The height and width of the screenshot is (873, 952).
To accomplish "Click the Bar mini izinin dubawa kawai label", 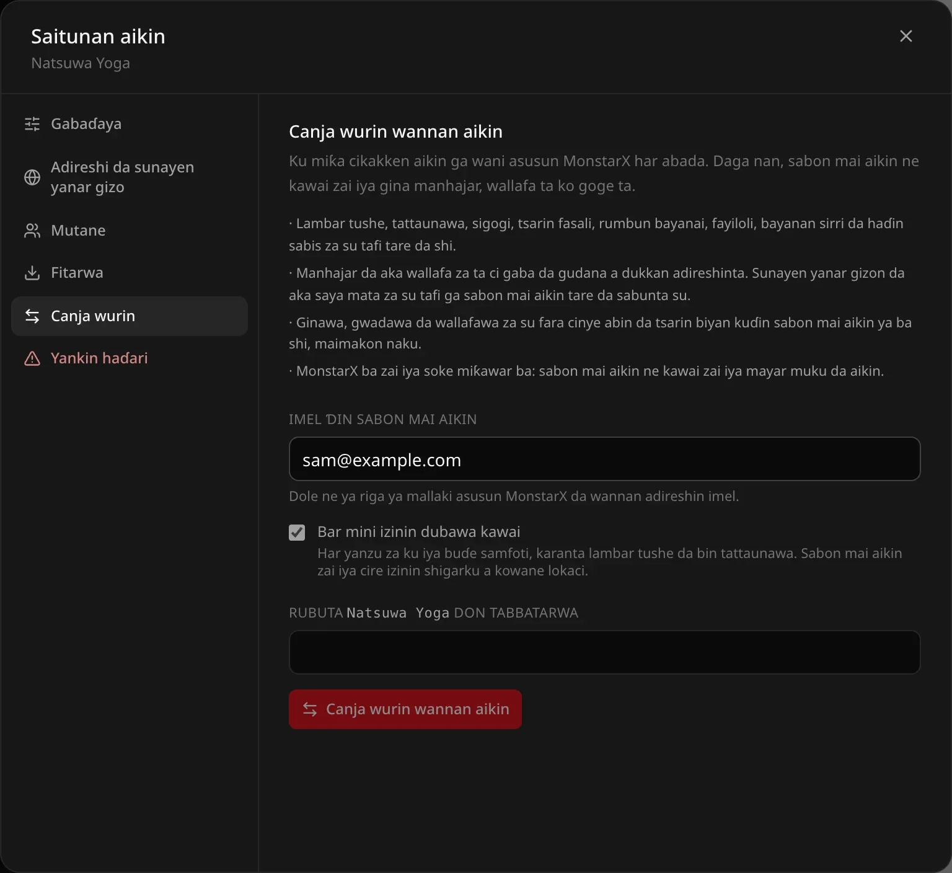I will [419, 532].
